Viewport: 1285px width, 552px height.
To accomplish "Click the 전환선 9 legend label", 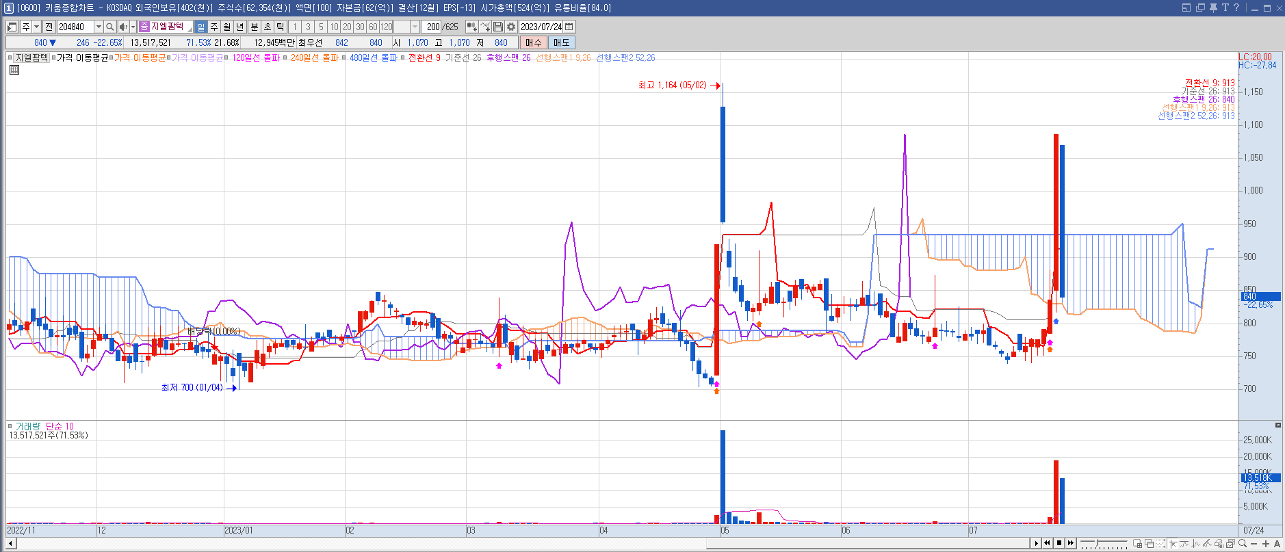I will coord(424,57).
